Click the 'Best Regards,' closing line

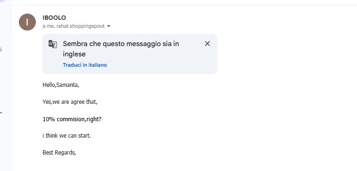[59, 153]
